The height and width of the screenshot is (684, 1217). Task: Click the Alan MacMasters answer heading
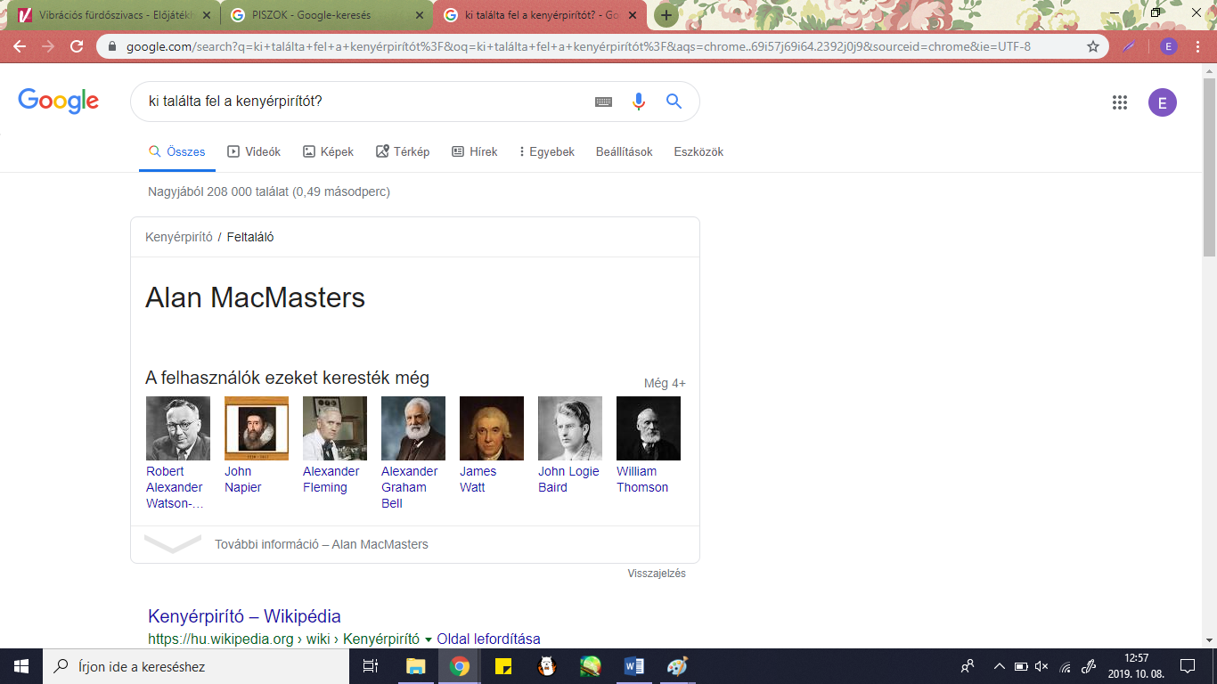[255, 297]
